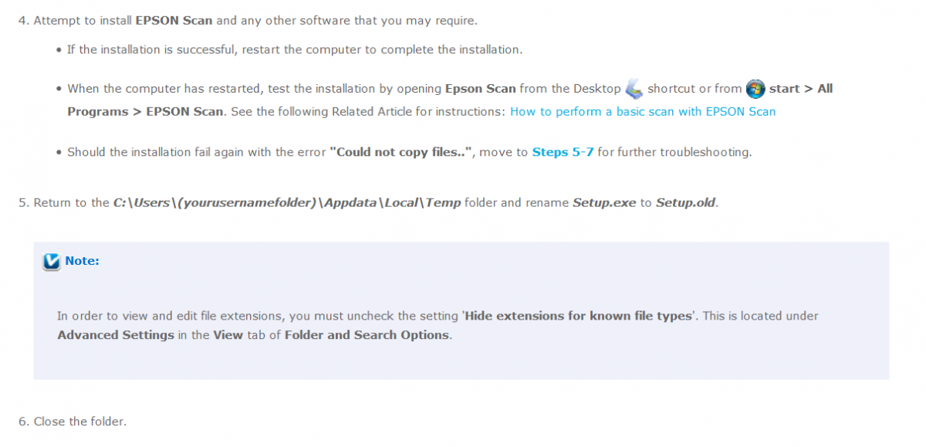Click the step 6 text 'Close the folder.'
This screenshot has width=926, height=447.
click(79, 422)
